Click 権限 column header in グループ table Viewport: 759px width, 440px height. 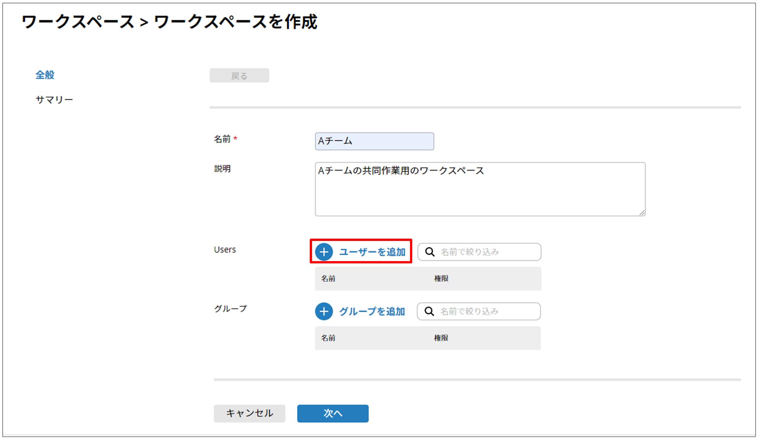tap(441, 338)
